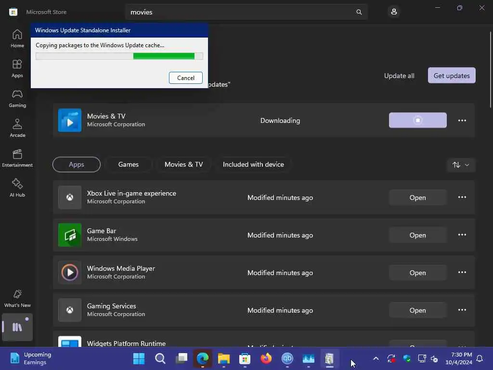Open Game Bar app
This screenshot has width=493, height=370.
pos(417,235)
